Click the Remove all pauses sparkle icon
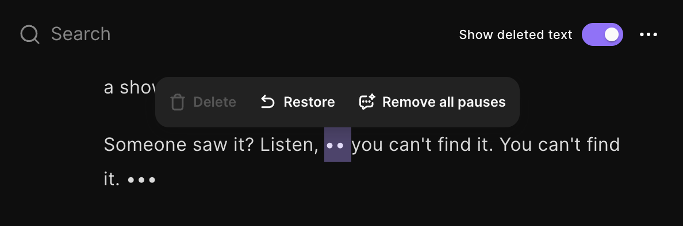This screenshot has height=226, width=683. [367, 102]
